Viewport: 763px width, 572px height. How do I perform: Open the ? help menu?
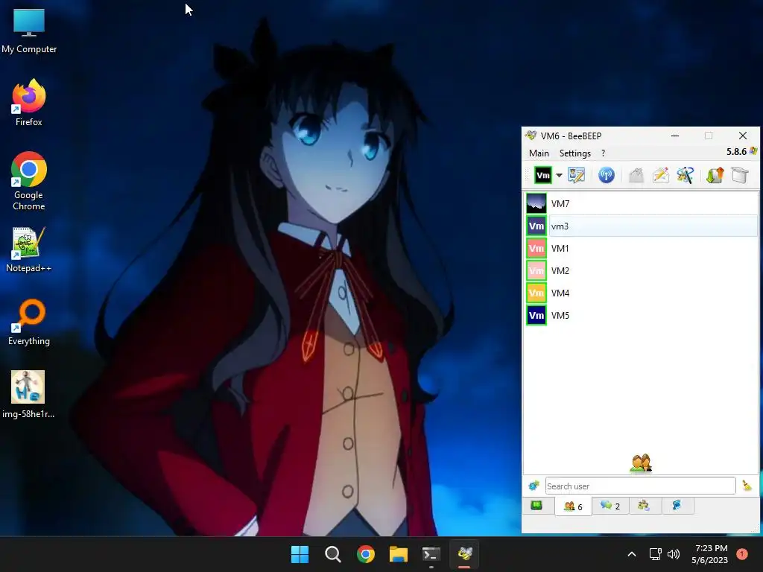tap(604, 153)
